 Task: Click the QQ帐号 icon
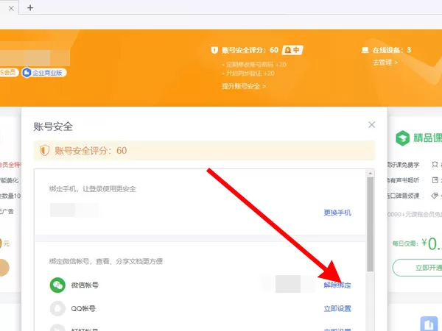click(x=57, y=308)
